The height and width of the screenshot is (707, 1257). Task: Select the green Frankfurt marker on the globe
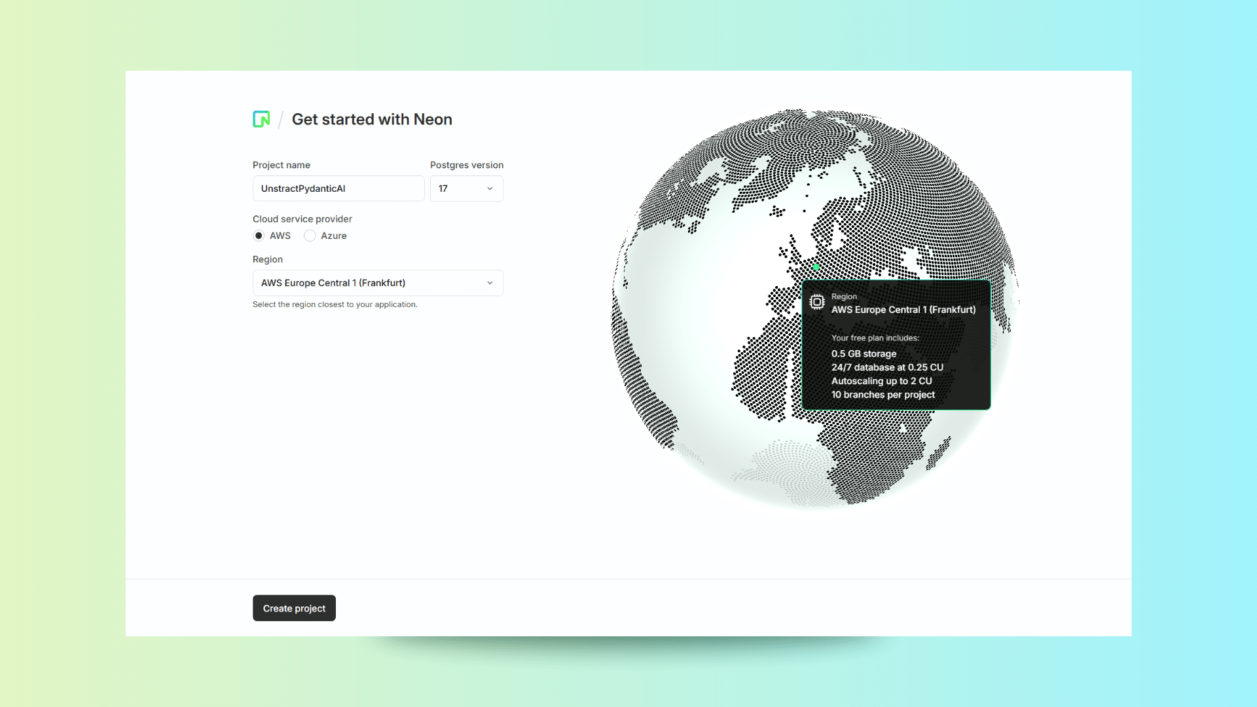(816, 267)
